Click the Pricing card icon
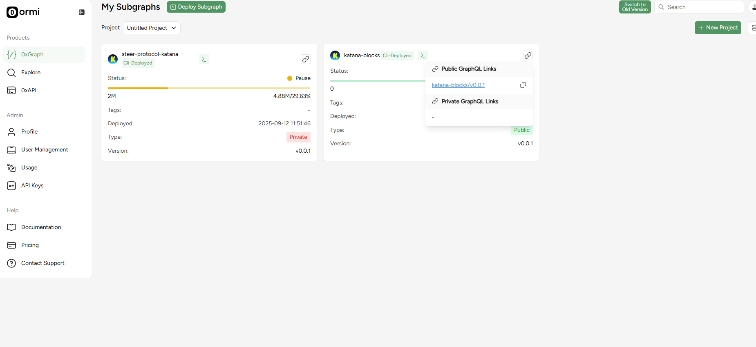The height and width of the screenshot is (347, 756). (x=11, y=245)
